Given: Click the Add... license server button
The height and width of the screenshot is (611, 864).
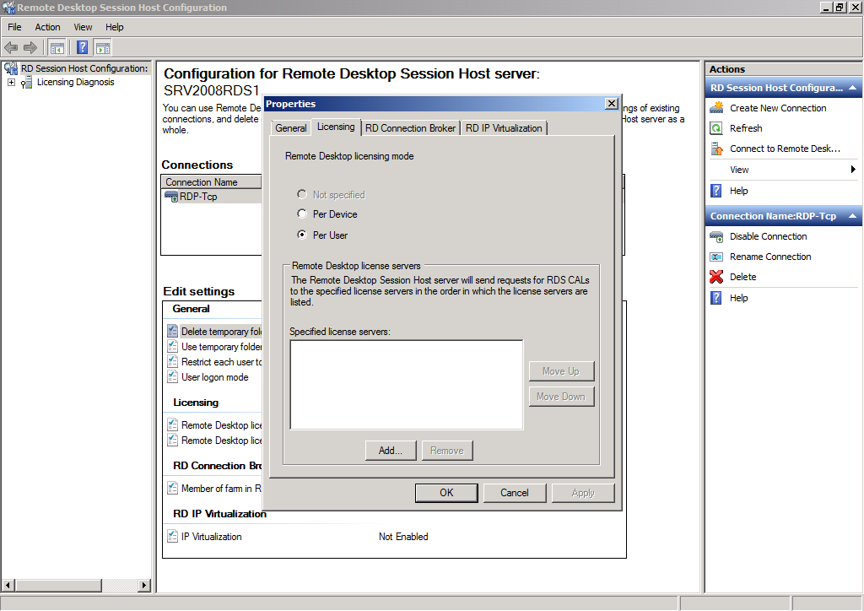Looking at the screenshot, I should (x=390, y=451).
